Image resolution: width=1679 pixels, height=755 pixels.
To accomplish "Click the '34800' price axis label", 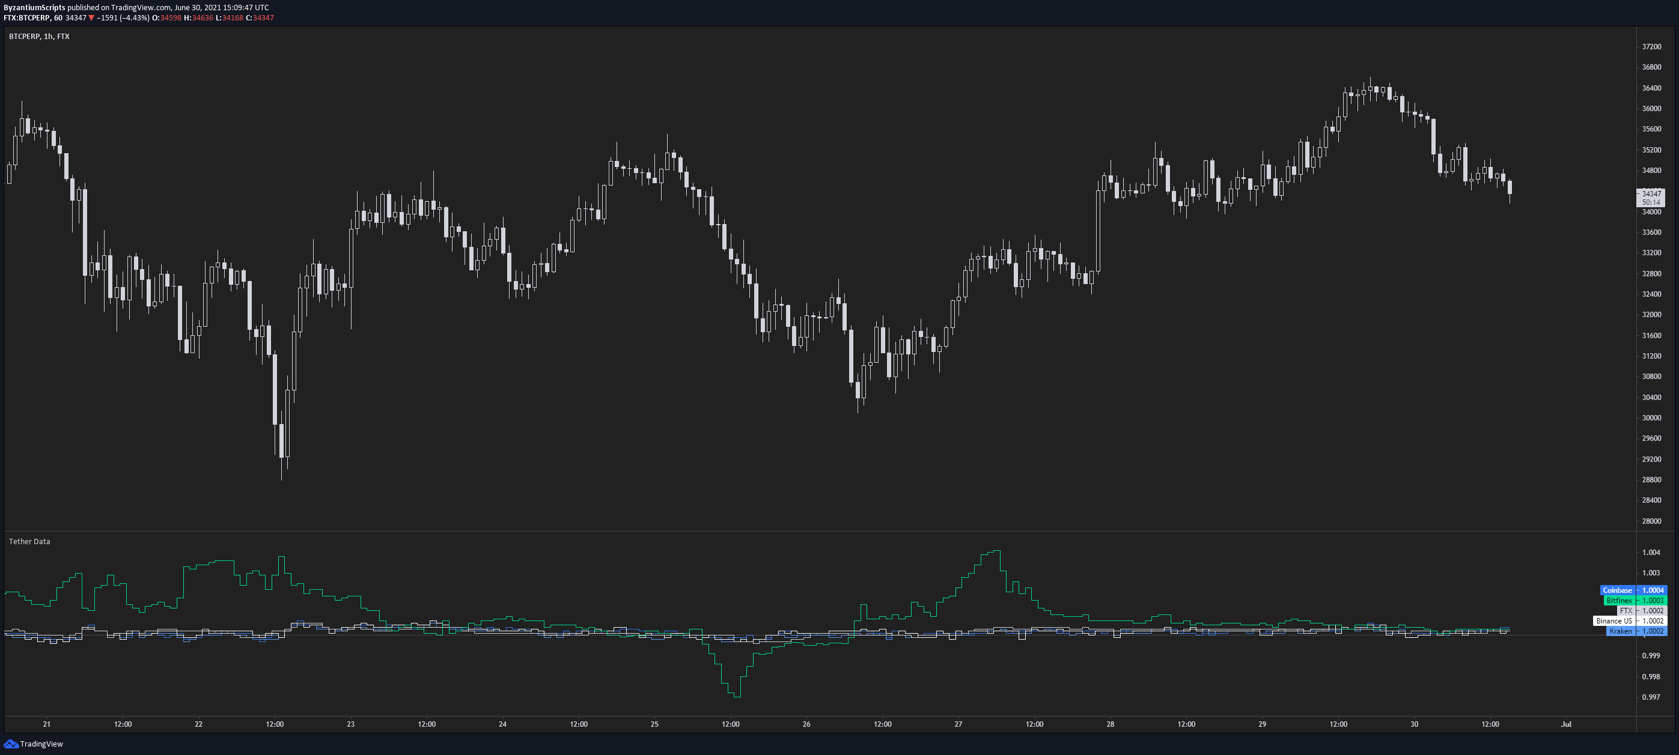I will point(1651,171).
